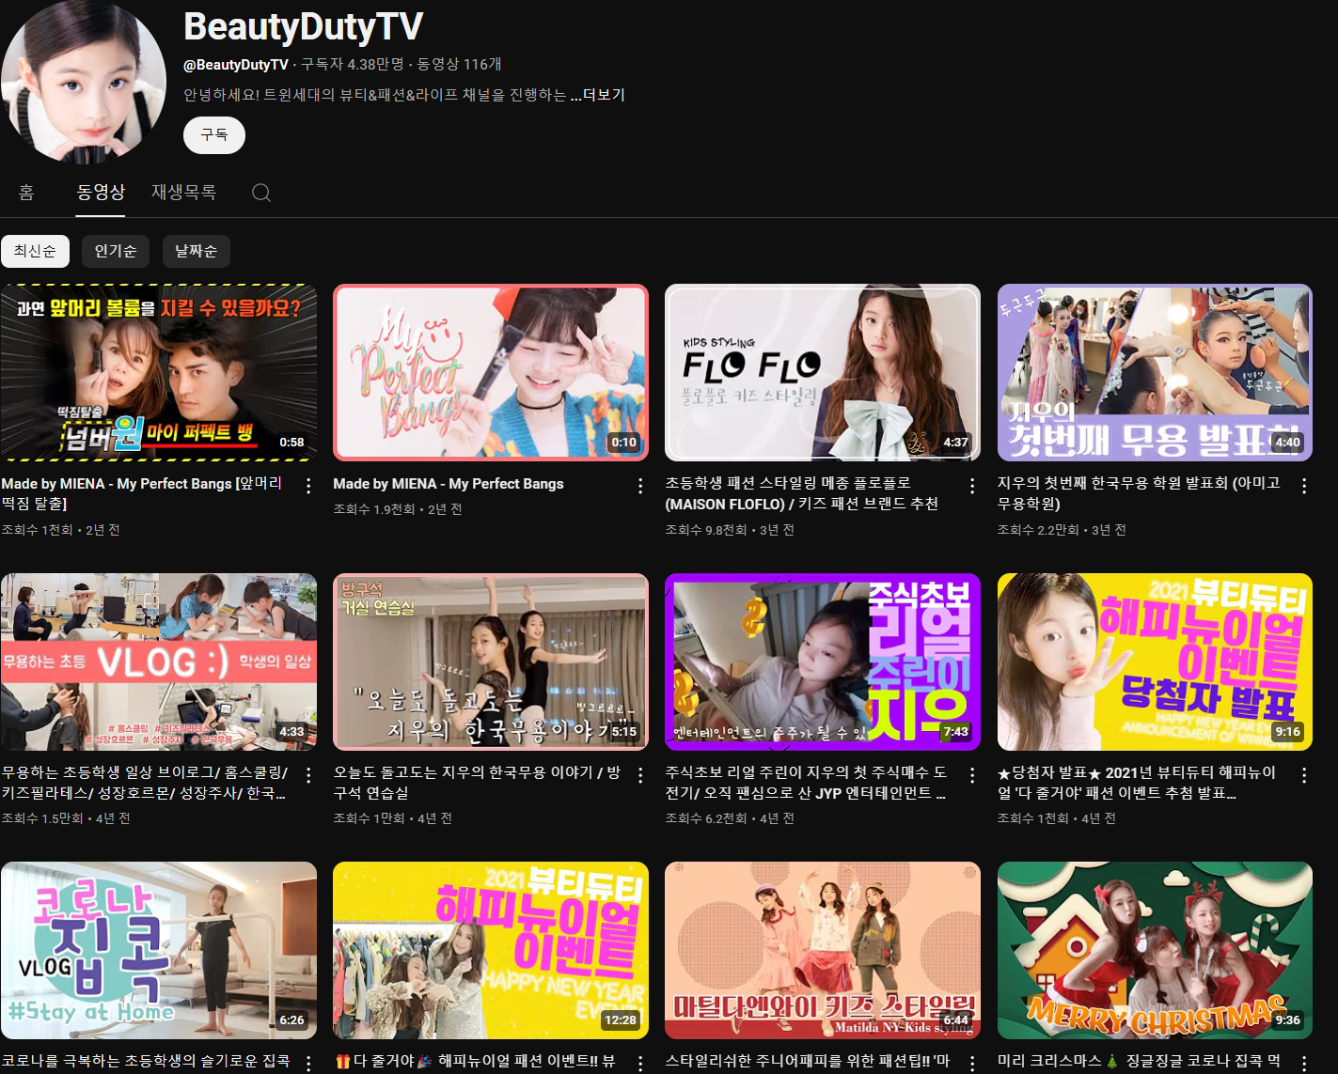Screen dimensions: 1338x1074
Task: Play the 코로나 집콕 VLOG thumbnail
Action: click(159, 950)
